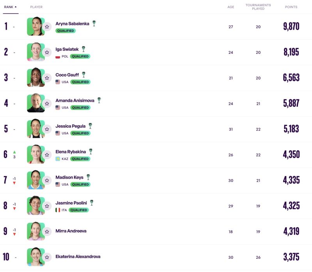The width and height of the screenshot is (312, 272).
Task: Click the Italy flag under Jasmine Paolini
Action: pos(58,210)
